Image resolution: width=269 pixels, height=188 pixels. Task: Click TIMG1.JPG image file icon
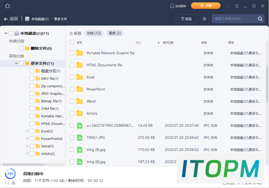pos(80,138)
